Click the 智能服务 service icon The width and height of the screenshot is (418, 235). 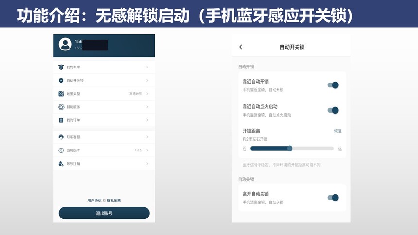[x=61, y=107]
